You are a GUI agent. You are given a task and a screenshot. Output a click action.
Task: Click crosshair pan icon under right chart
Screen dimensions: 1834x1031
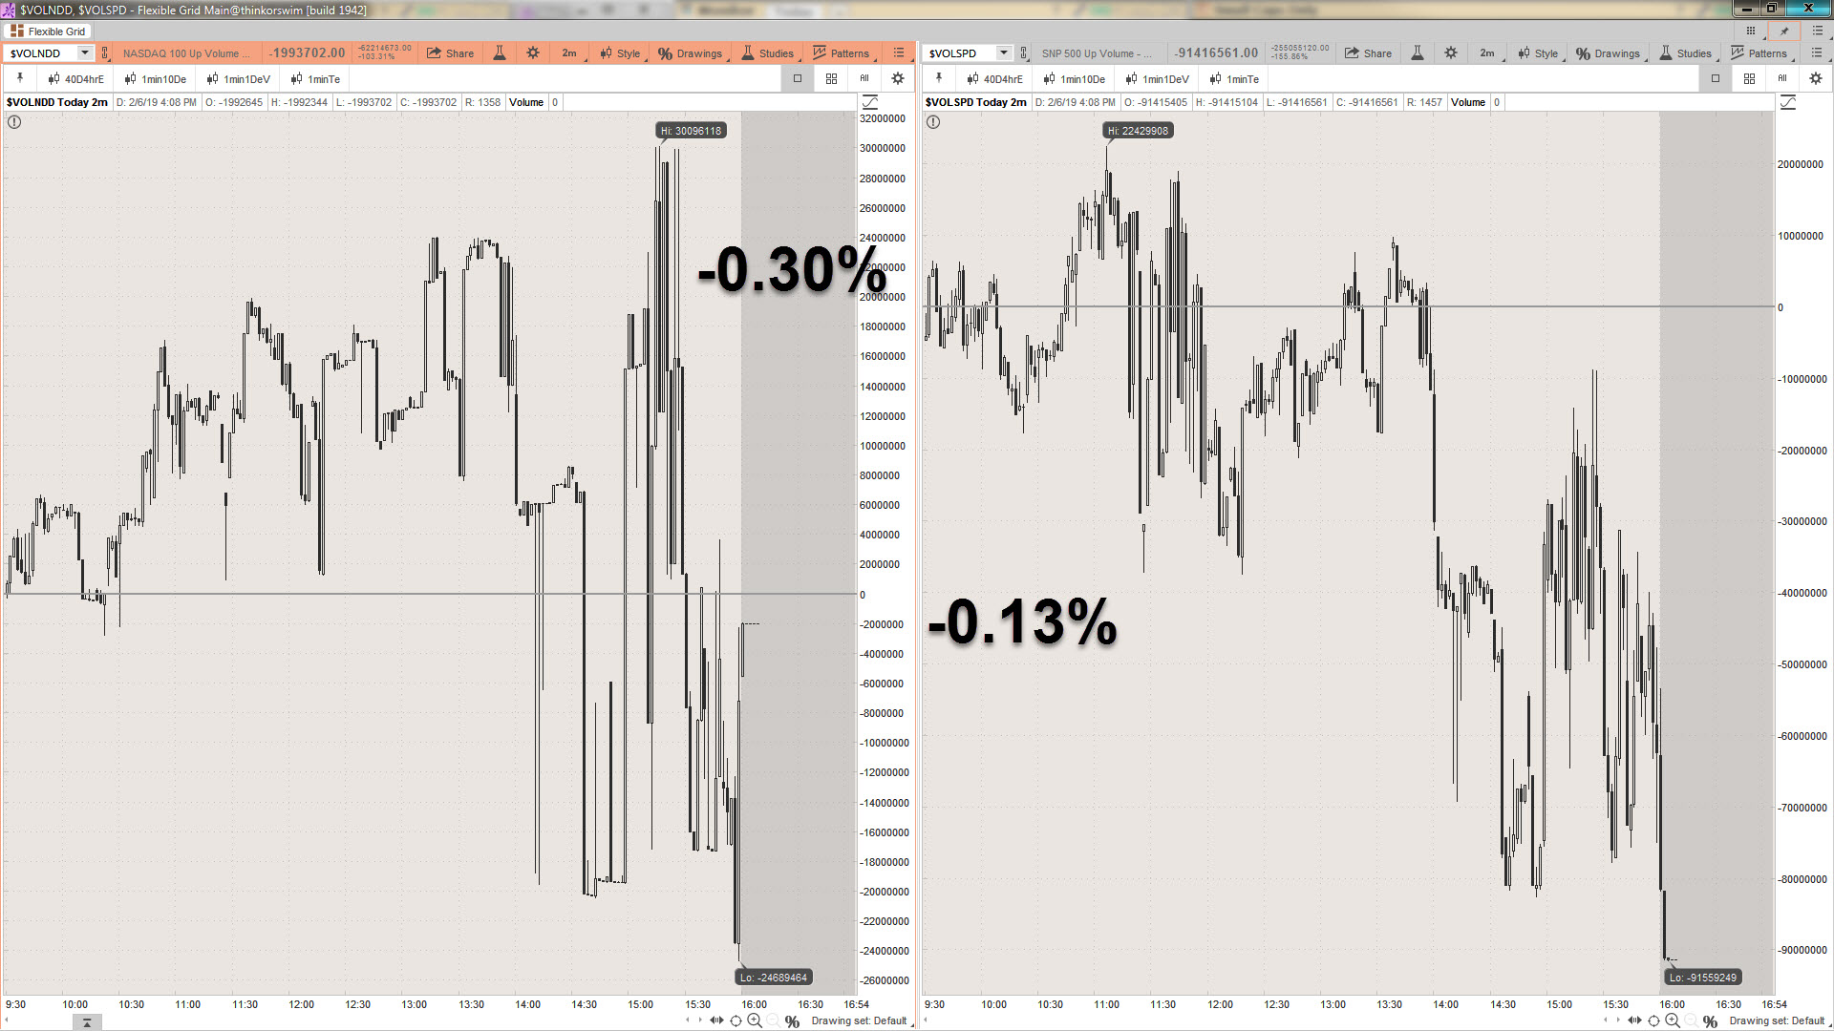1653,1020
